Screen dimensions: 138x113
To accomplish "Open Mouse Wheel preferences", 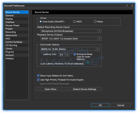I will point(17,25).
